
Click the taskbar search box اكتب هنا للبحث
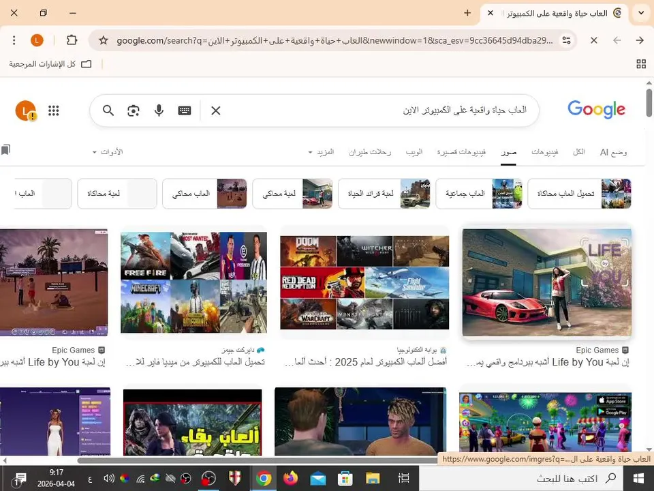click(521, 479)
